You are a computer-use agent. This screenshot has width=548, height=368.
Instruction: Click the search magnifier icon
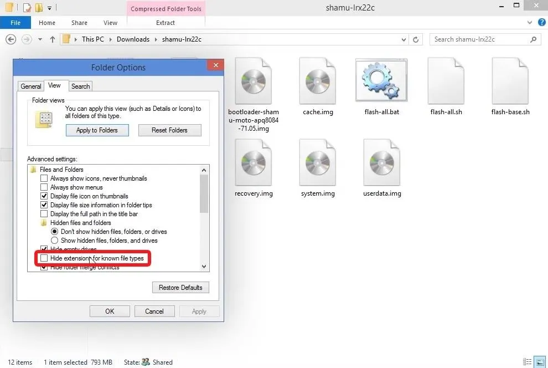click(533, 39)
